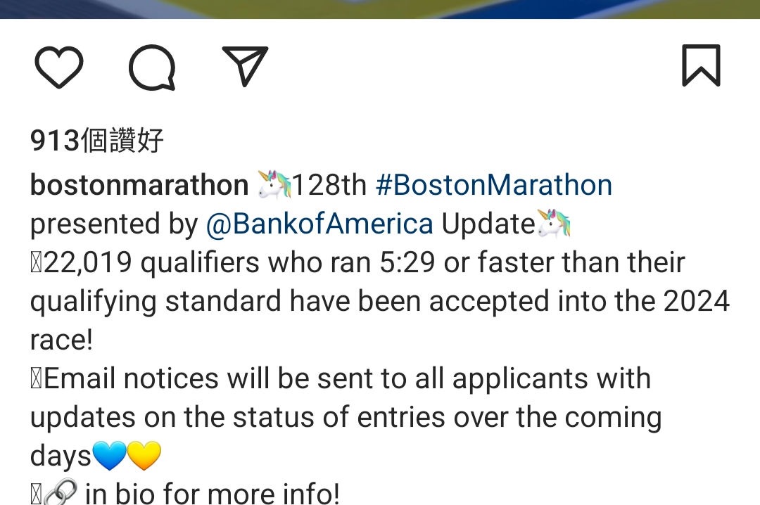Select the '22,019 qualifiers' caption line
The width and height of the screenshot is (760, 505).
[357, 262]
